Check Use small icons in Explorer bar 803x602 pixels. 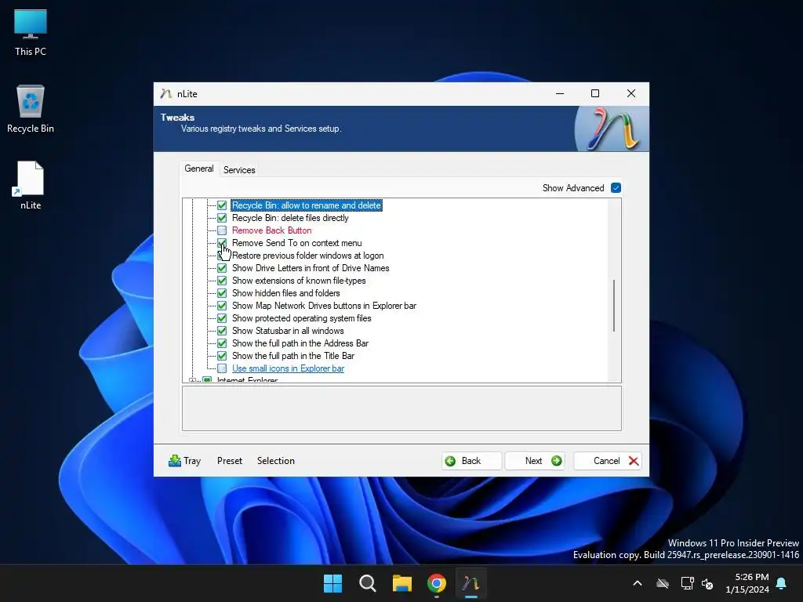pos(222,368)
